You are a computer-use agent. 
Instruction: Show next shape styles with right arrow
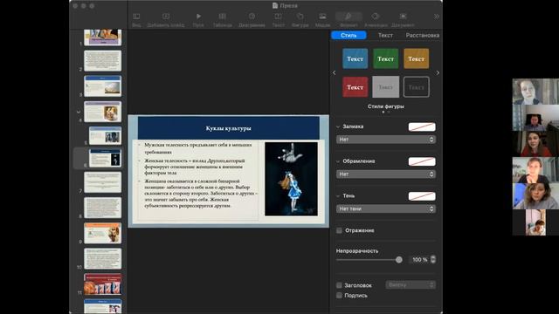click(438, 72)
